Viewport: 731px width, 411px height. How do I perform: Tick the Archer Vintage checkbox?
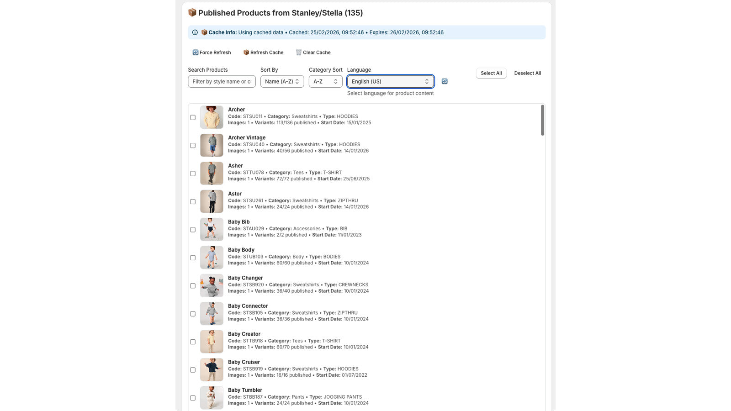193,146
